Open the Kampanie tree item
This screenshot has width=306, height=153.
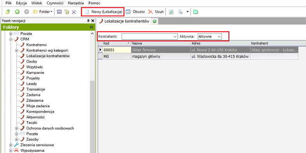click(35, 73)
